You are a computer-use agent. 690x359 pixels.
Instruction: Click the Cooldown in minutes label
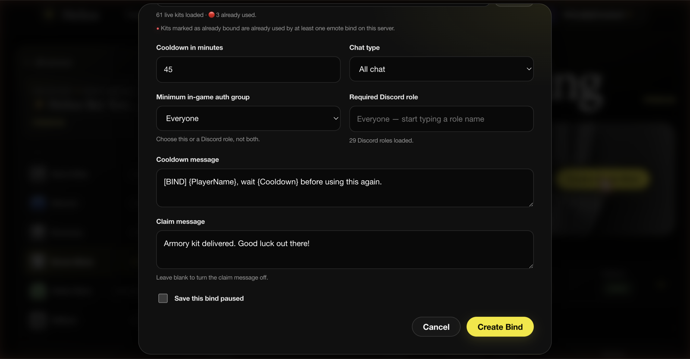pos(189,47)
